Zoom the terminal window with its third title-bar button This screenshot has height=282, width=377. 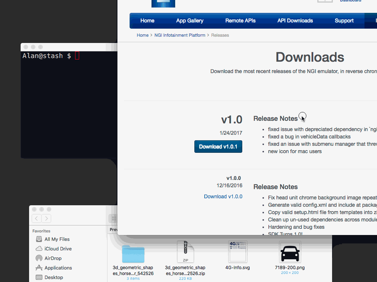[40, 47]
